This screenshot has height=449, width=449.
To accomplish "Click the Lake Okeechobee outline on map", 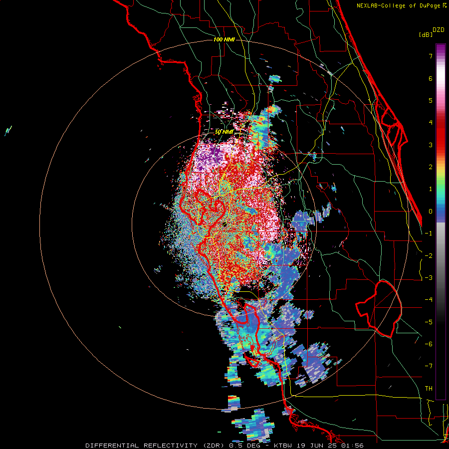I will click(x=379, y=309).
